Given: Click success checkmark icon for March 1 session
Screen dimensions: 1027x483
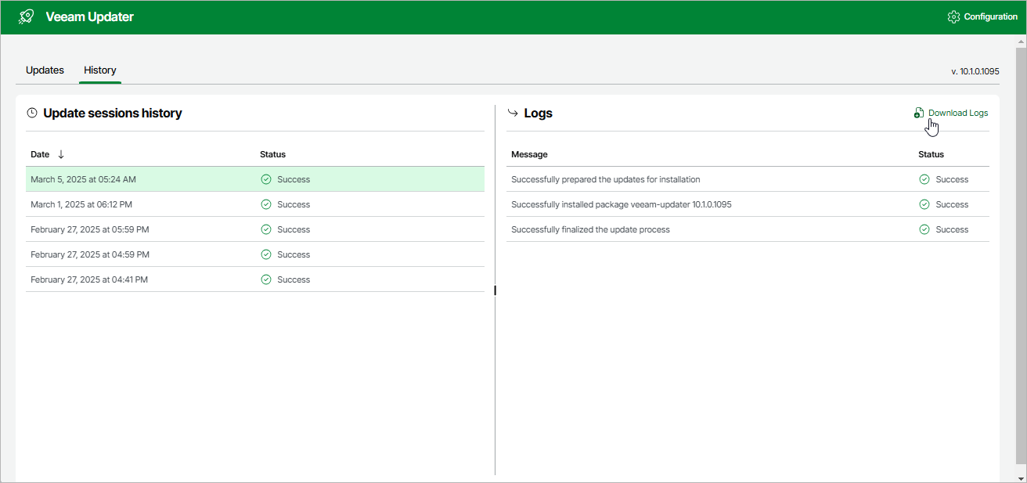Looking at the screenshot, I should coord(265,204).
